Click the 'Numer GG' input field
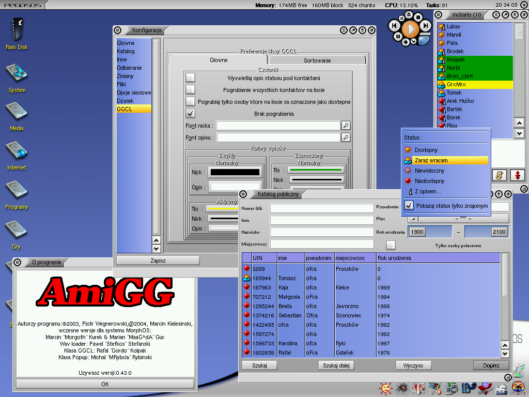529x397 pixels. pyautogui.click(x=322, y=208)
